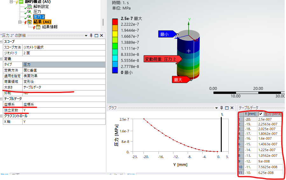Click the 大きさ テーブルデータ value field

click(x=63, y=87)
